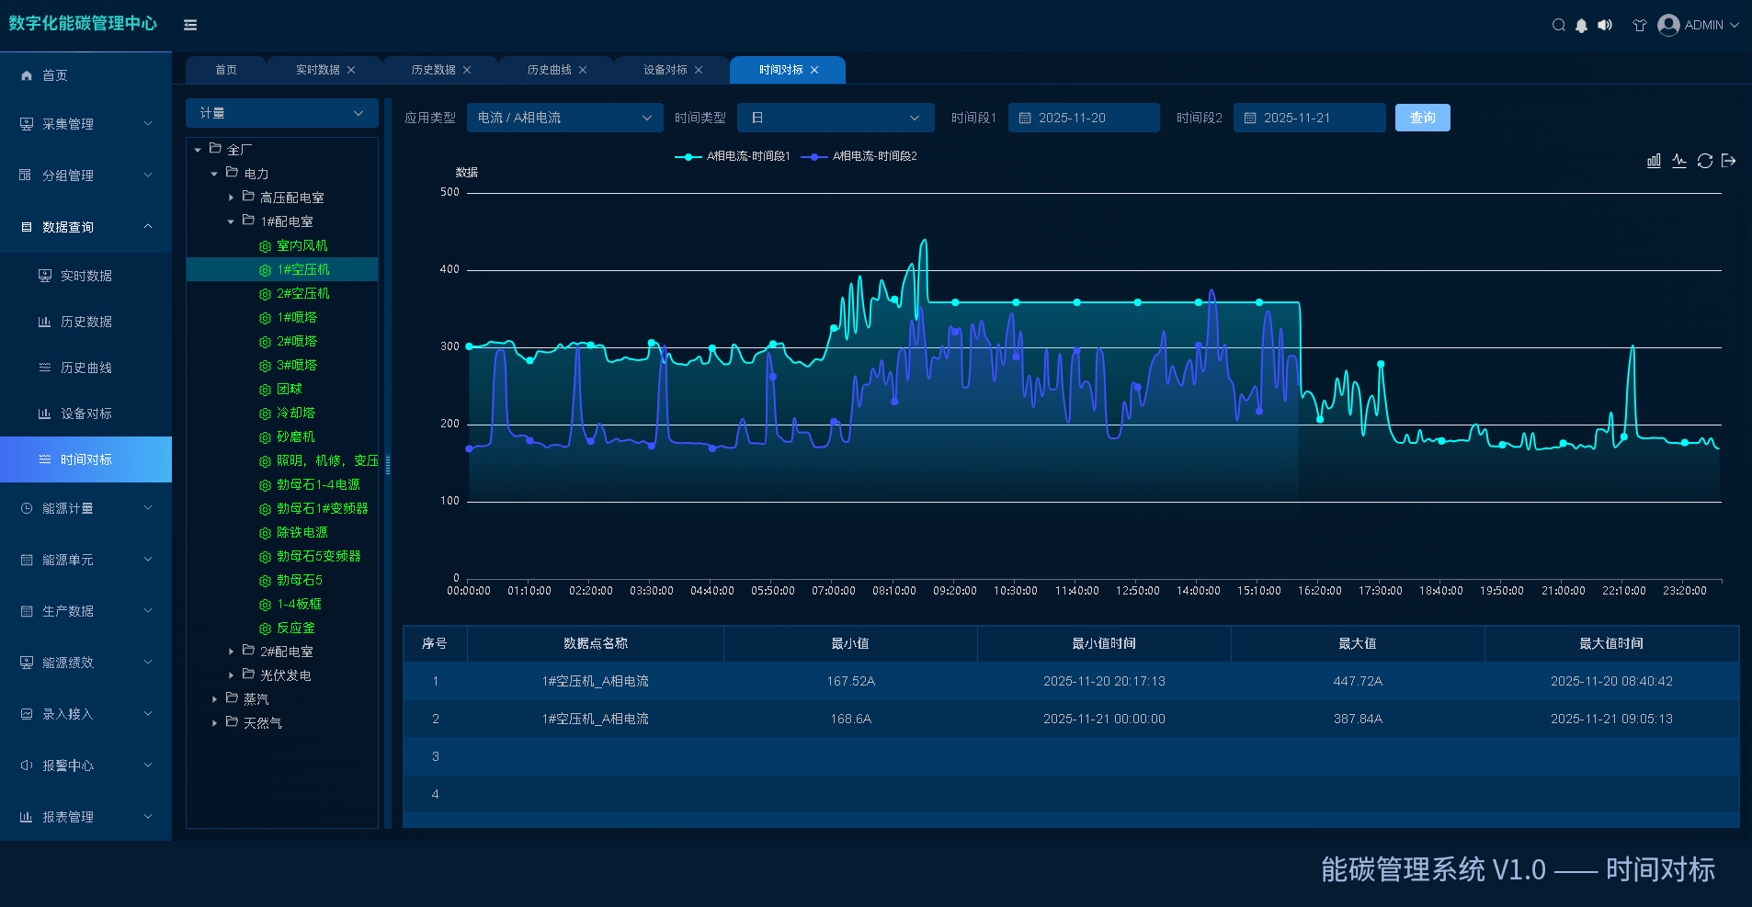This screenshot has width=1752, height=907.
Task: Select 勃母石5变频器 in the device tree
Action: (x=318, y=557)
